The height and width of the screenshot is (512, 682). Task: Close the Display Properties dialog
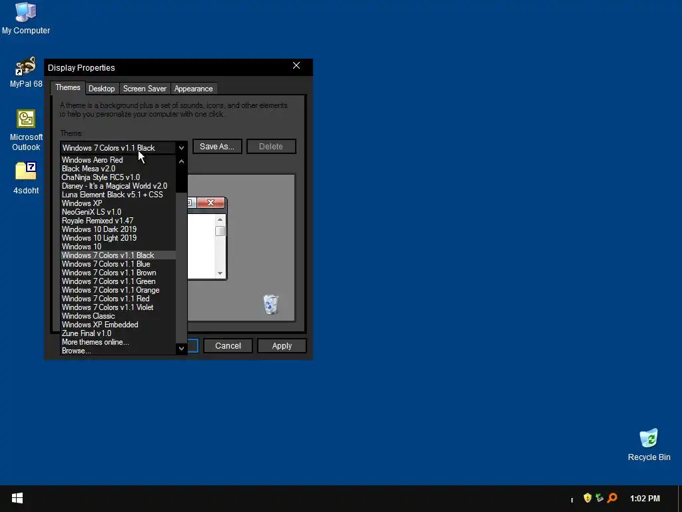(296, 66)
